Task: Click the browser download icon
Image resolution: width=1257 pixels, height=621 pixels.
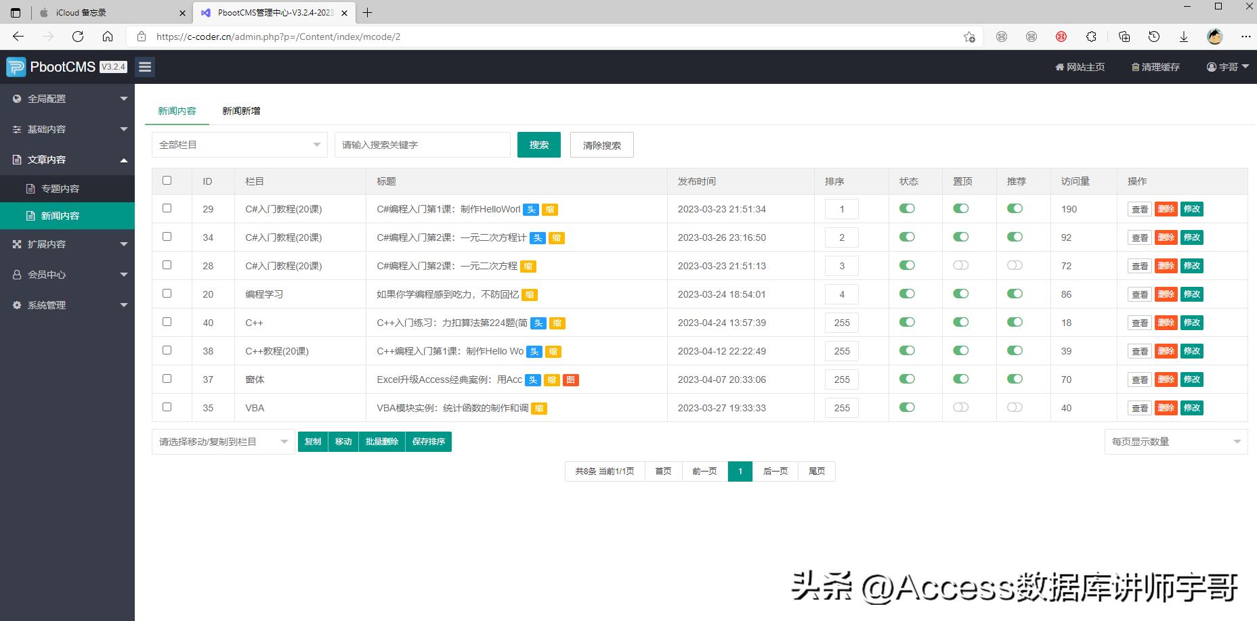Action: click(1184, 37)
